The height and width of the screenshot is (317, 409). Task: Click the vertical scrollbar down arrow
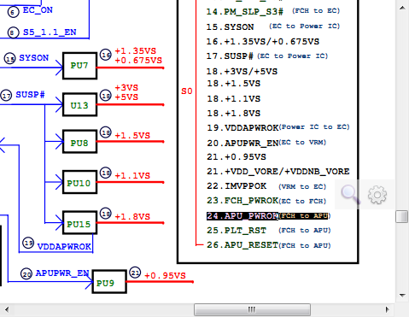tap(402, 296)
